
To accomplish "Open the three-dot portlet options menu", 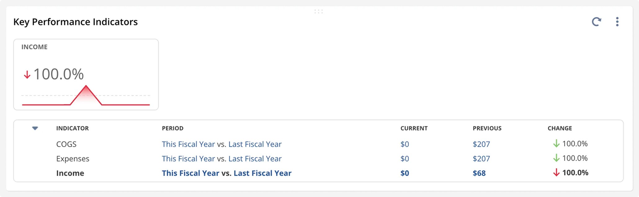I will click(x=617, y=22).
